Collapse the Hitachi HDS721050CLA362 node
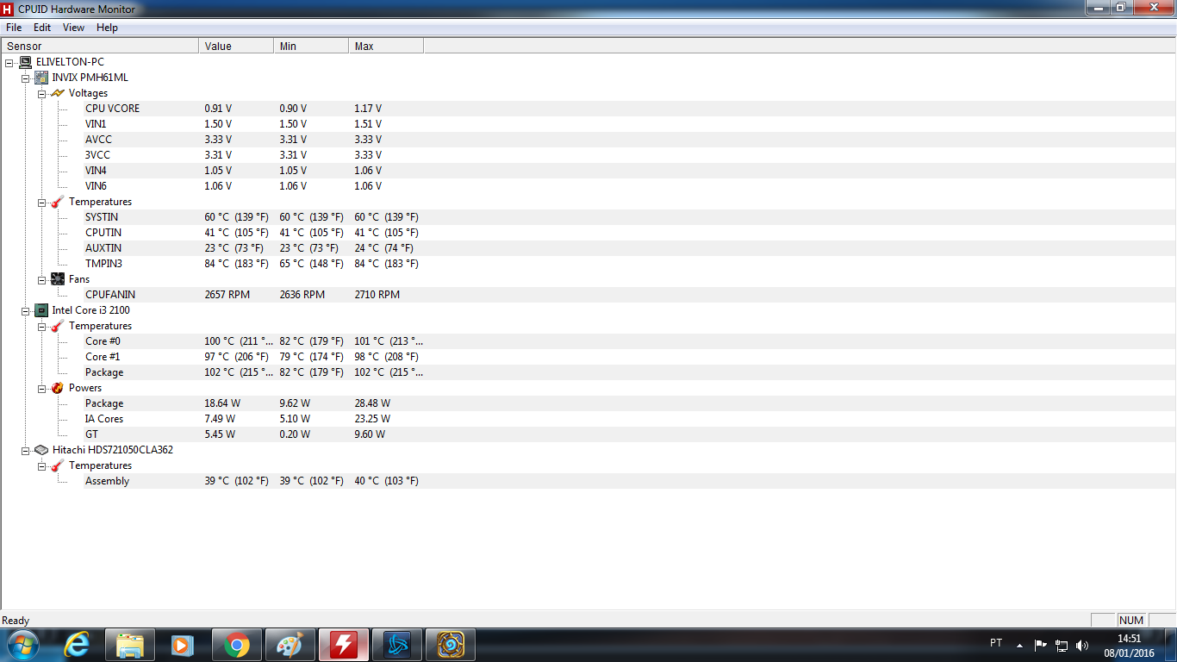1177x662 pixels. pyautogui.click(x=26, y=450)
